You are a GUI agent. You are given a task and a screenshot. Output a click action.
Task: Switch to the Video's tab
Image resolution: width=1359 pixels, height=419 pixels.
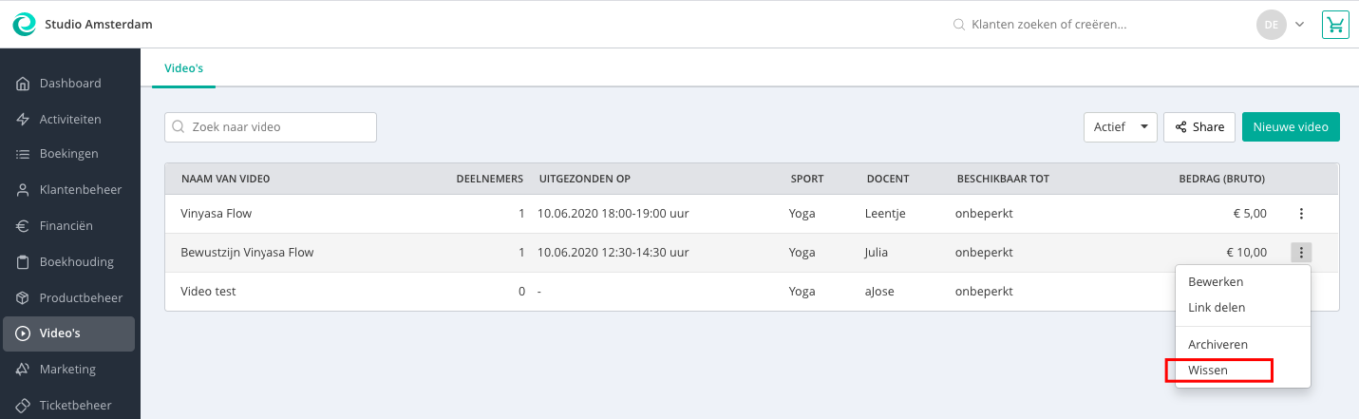pos(184,68)
